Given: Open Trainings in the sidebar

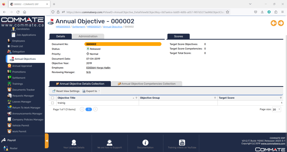Looking at the screenshot, I should point(17,84).
